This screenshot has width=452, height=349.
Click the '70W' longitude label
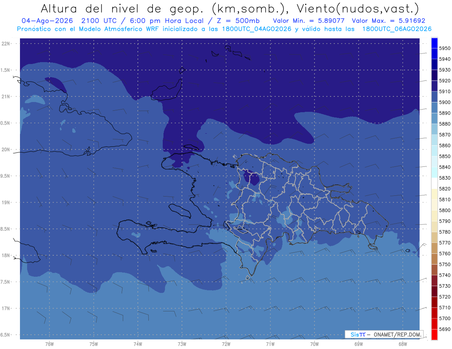315,344
